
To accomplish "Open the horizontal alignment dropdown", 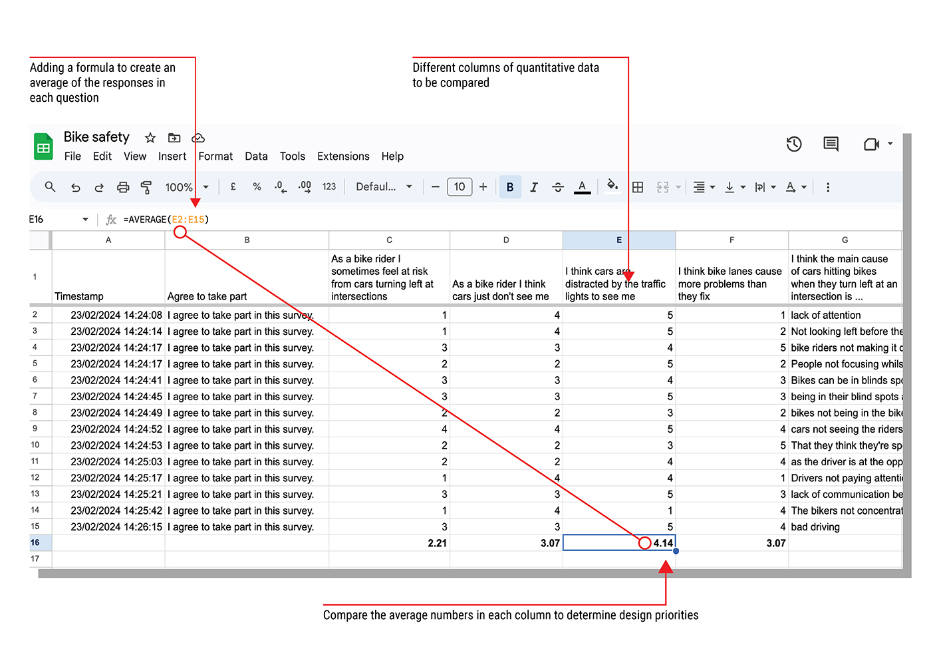I will pos(703,187).
